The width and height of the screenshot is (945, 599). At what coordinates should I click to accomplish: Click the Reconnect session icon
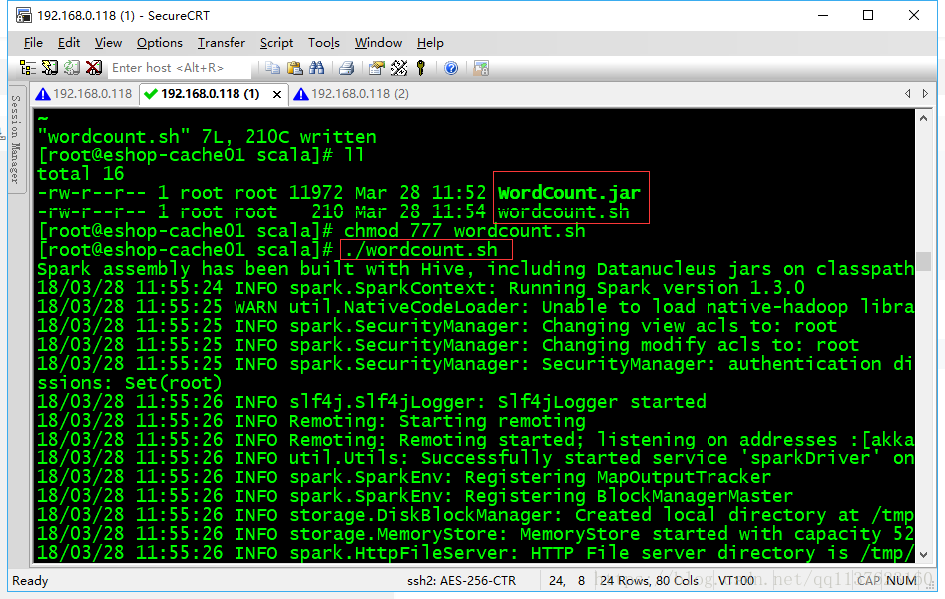pos(72,68)
